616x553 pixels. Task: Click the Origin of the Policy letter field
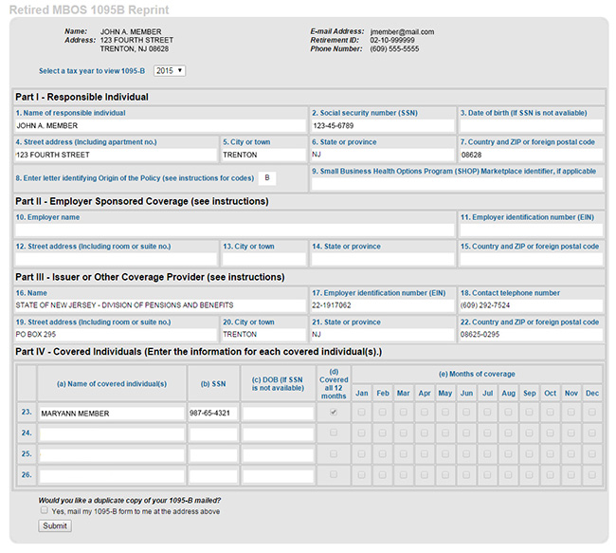click(x=267, y=178)
